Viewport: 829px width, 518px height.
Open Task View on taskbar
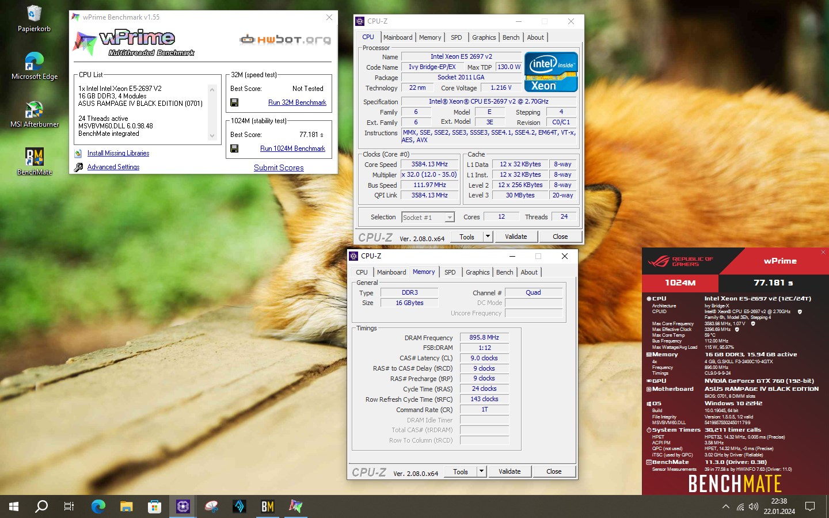[69, 506]
